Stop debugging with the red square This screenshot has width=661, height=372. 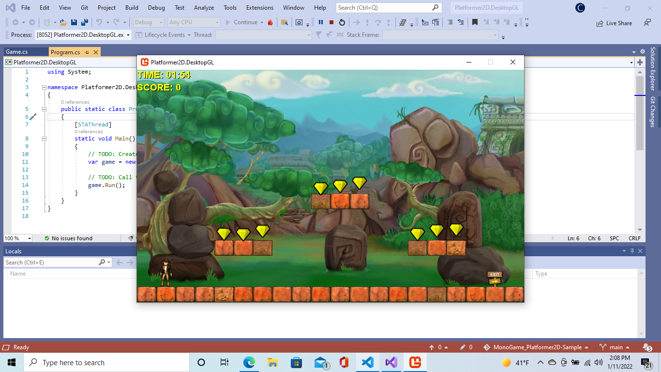coord(331,22)
